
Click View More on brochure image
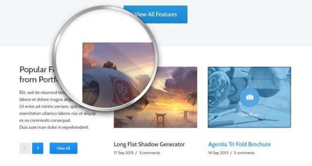(250, 115)
